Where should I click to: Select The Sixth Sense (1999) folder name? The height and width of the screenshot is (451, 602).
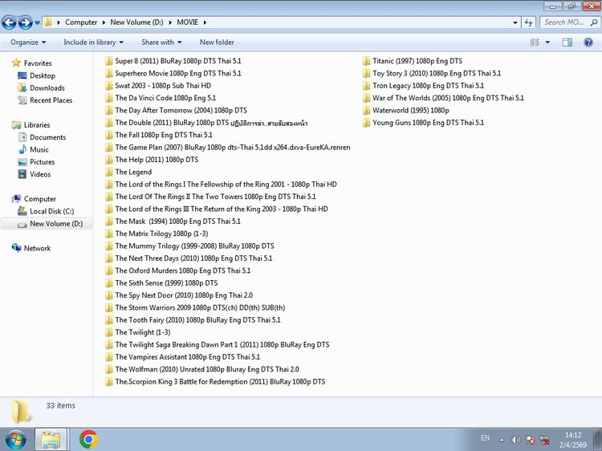tap(166, 283)
